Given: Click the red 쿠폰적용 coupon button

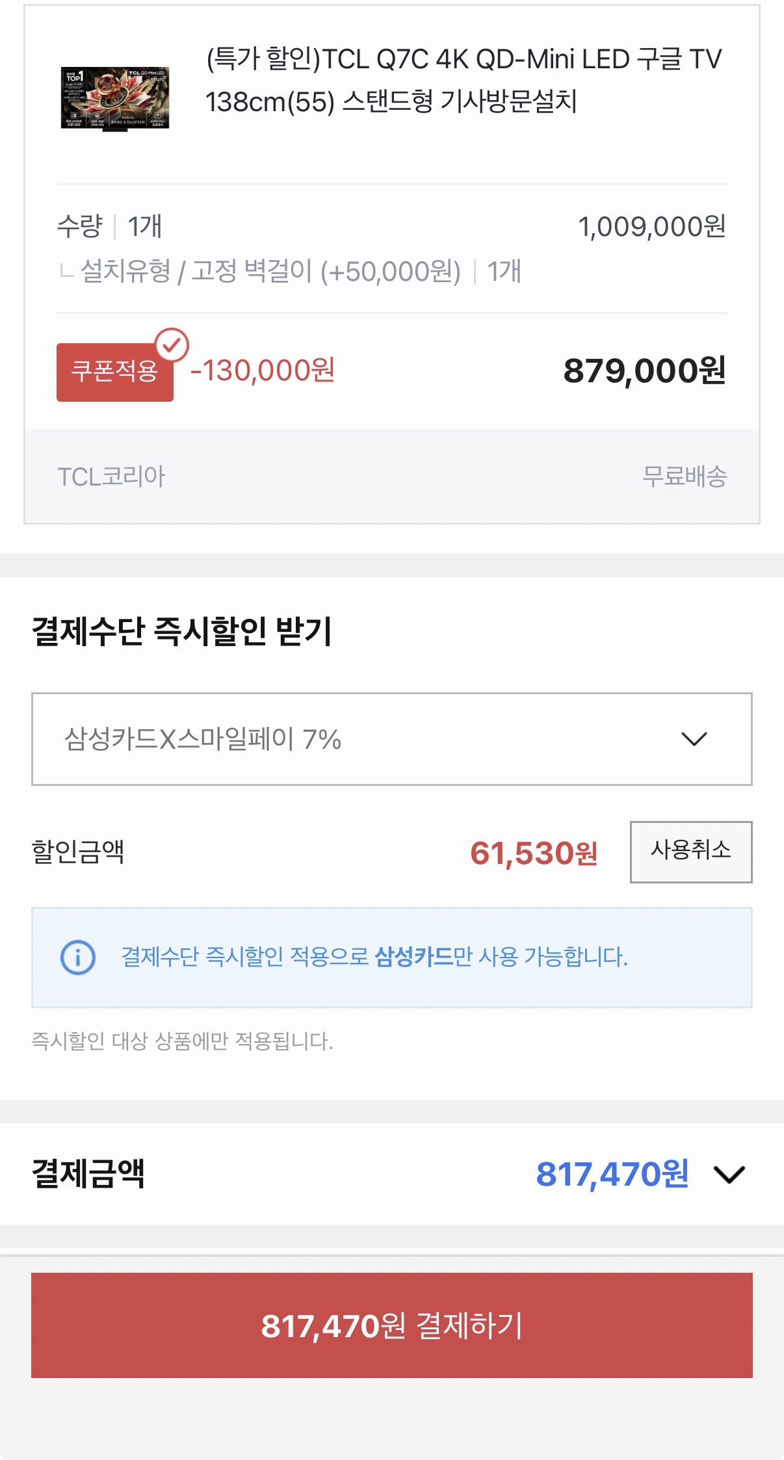Looking at the screenshot, I should tap(114, 372).
